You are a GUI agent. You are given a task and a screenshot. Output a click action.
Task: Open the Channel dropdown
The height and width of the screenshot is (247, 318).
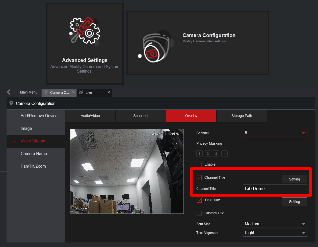coord(275,133)
